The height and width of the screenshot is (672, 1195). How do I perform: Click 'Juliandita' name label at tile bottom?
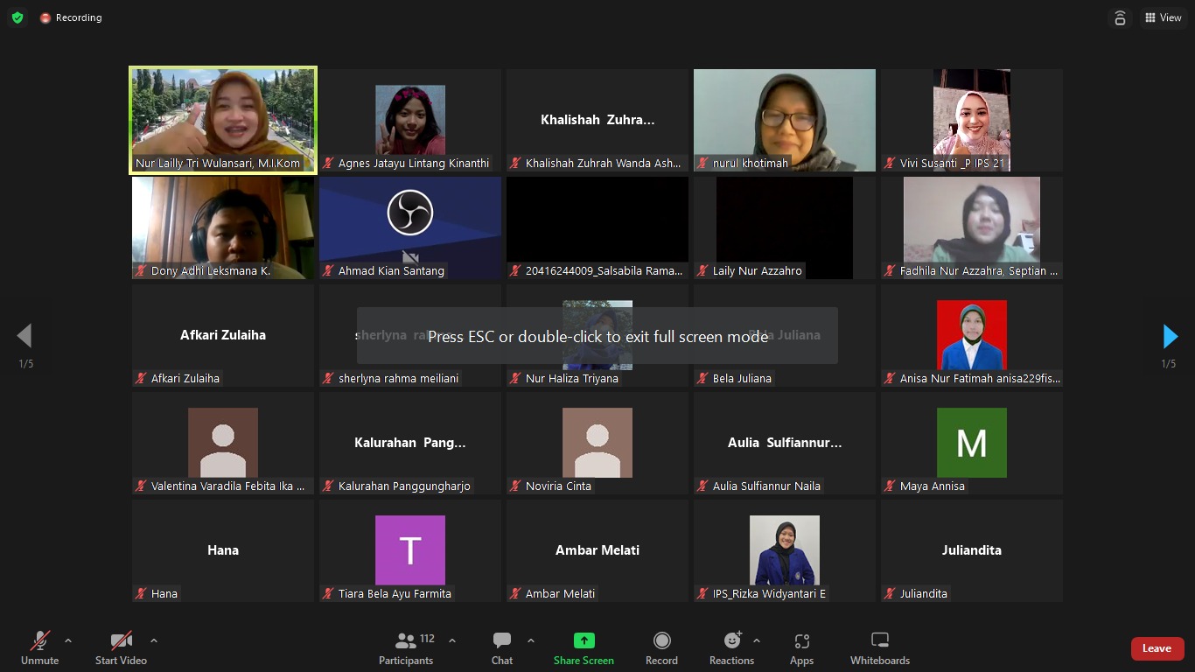[924, 593]
